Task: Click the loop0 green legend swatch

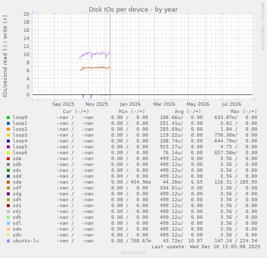Action: [x=8, y=117]
